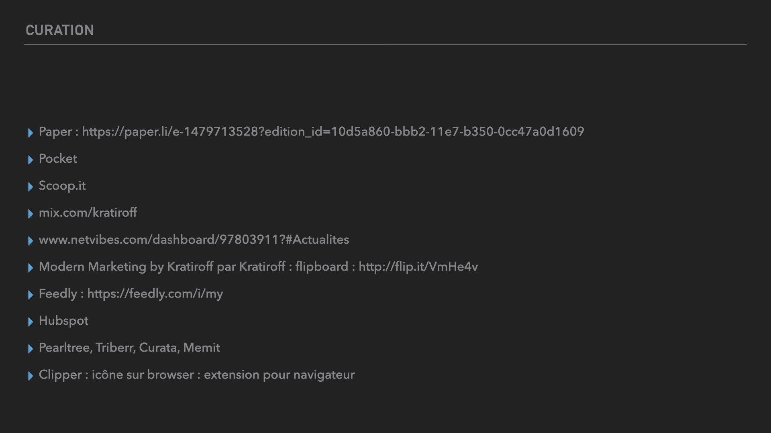The height and width of the screenshot is (433, 771).
Task: Open the netvibes dashboard Actualites link
Action: click(194, 240)
